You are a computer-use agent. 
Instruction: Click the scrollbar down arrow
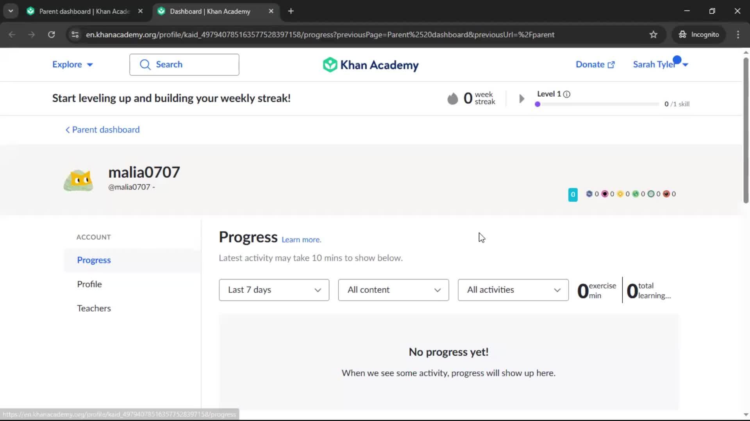coord(746,415)
